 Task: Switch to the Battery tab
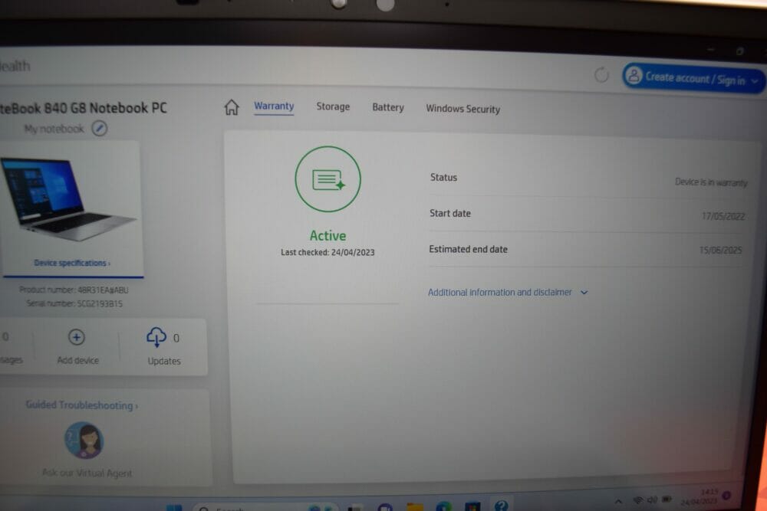point(388,107)
